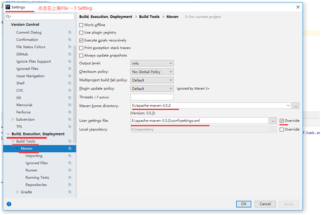The image size is (321, 215).
Task: Browse for Maven home directory
Action: 296,106
